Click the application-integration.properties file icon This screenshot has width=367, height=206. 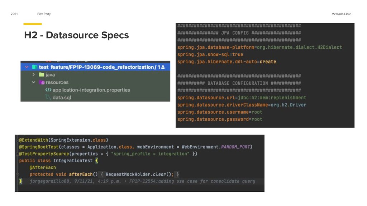tap(48, 90)
